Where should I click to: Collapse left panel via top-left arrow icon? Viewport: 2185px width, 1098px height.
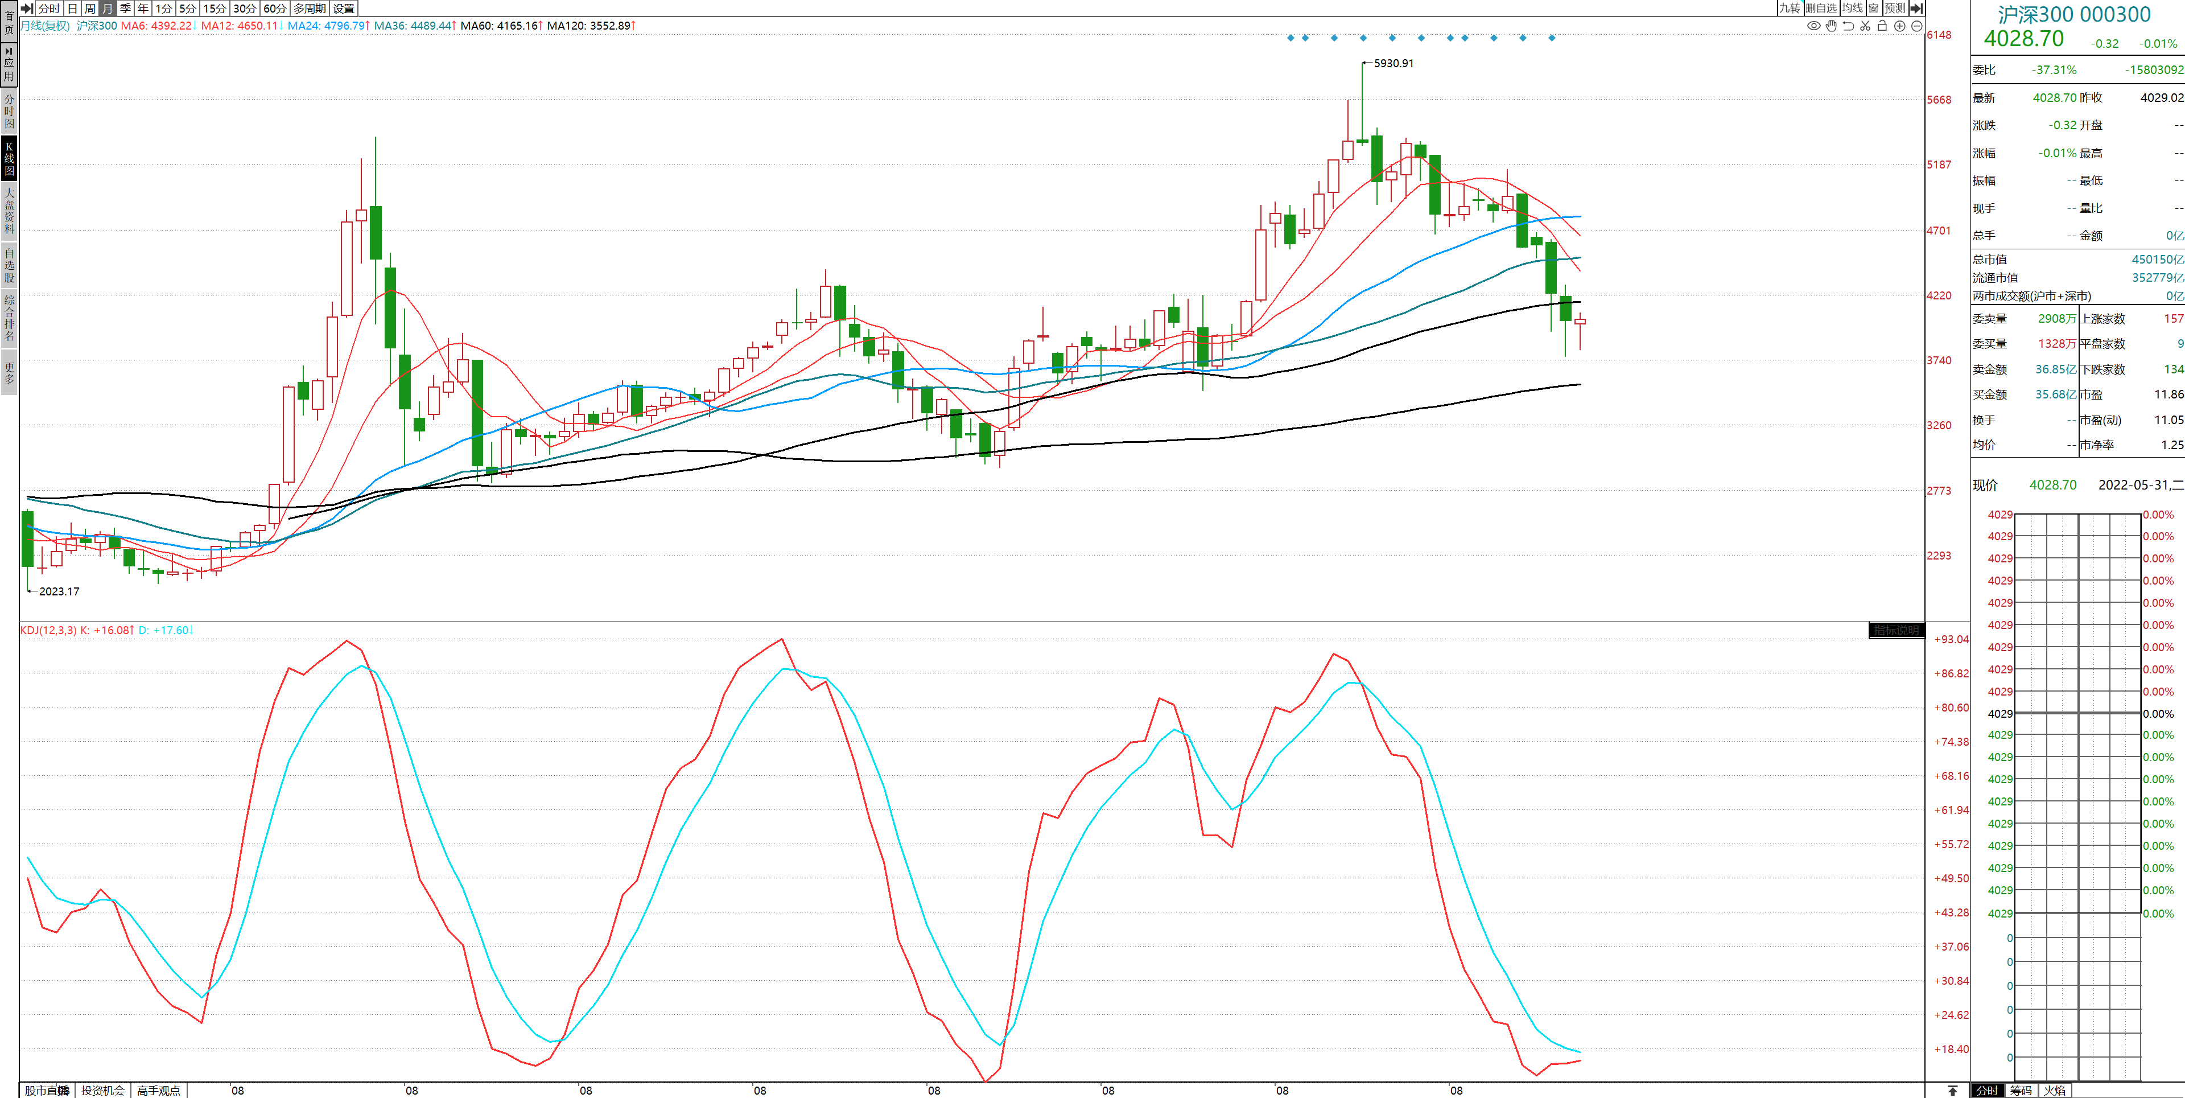coord(26,7)
